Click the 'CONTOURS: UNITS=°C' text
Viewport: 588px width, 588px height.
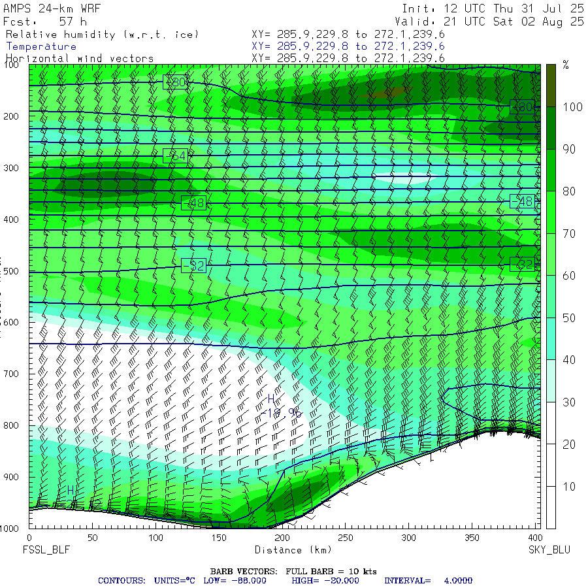click(x=146, y=581)
